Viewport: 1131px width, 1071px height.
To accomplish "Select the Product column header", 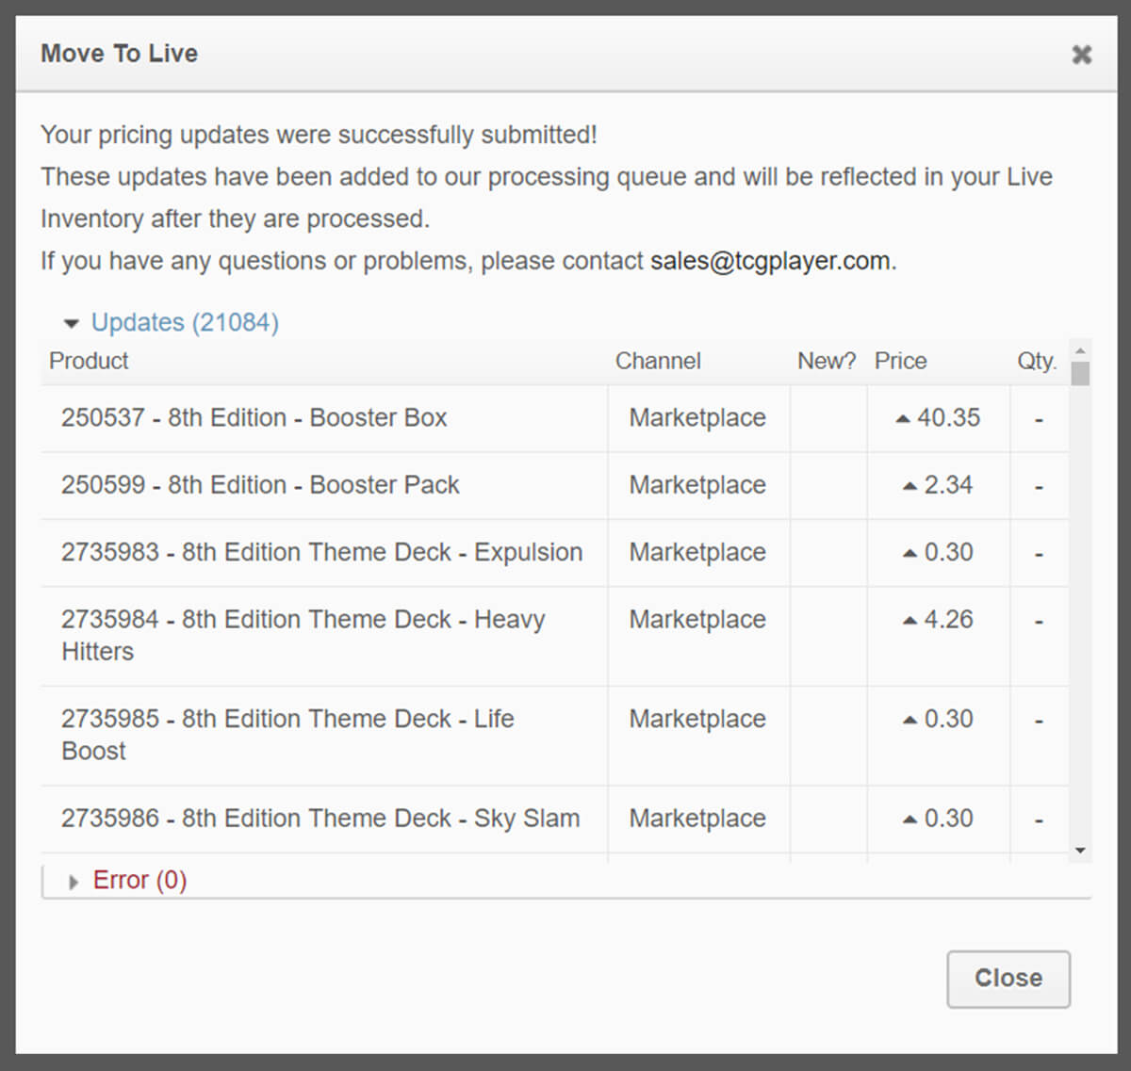I will [x=89, y=361].
